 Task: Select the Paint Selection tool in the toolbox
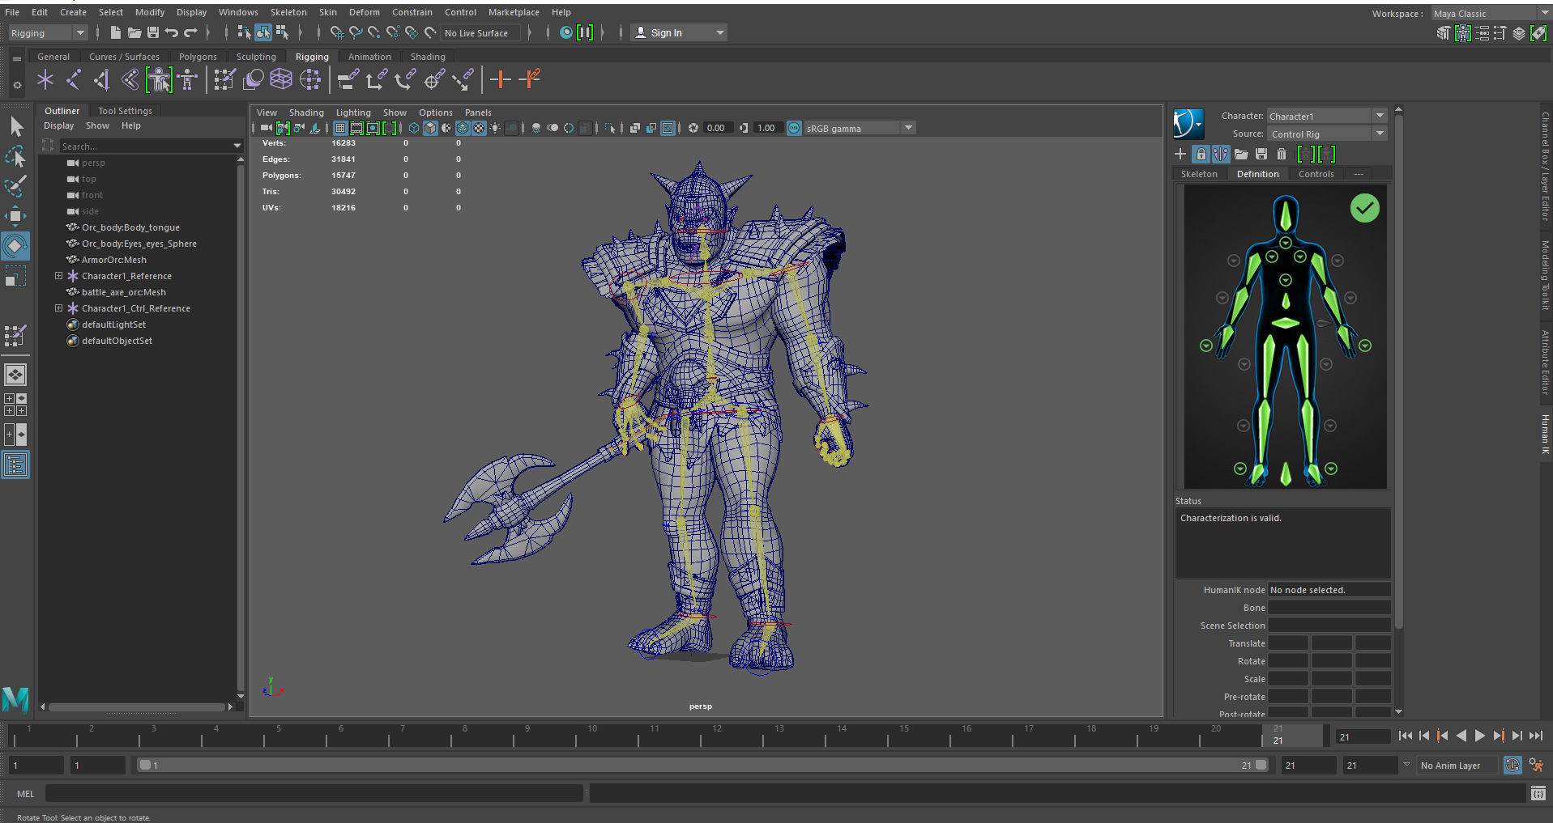16,186
